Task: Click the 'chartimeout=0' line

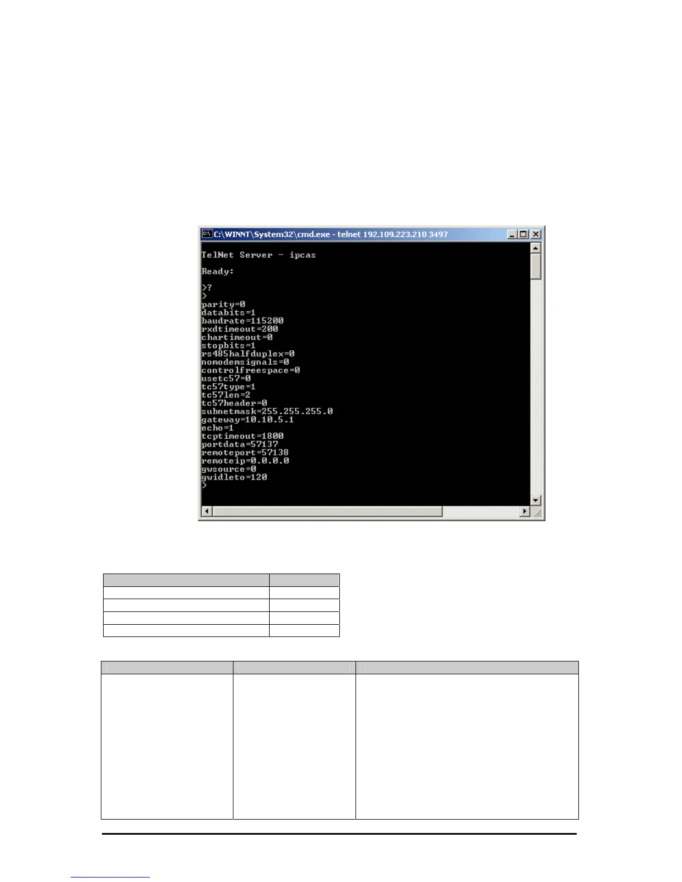Action: [x=237, y=337]
